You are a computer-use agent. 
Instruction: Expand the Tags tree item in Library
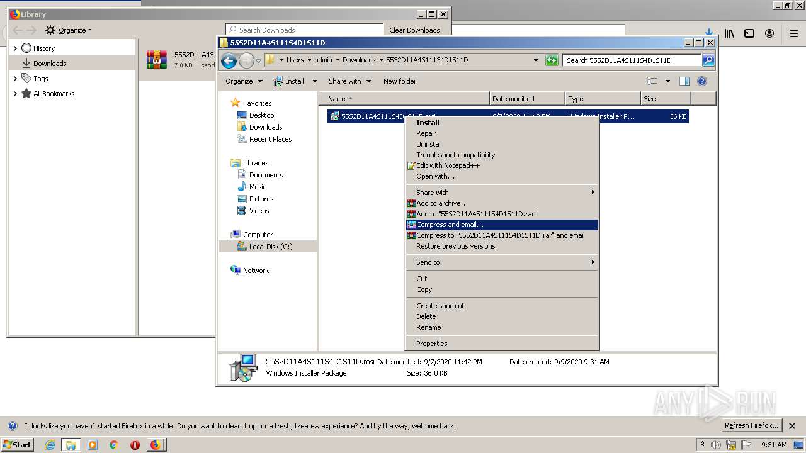pyautogui.click(x=16, y=79)
